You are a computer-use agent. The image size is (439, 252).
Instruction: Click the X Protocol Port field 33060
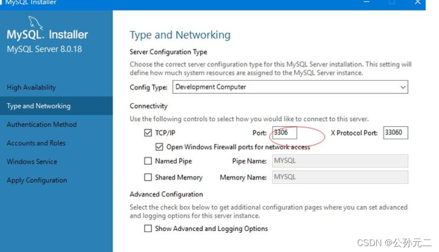click(396, 133)
